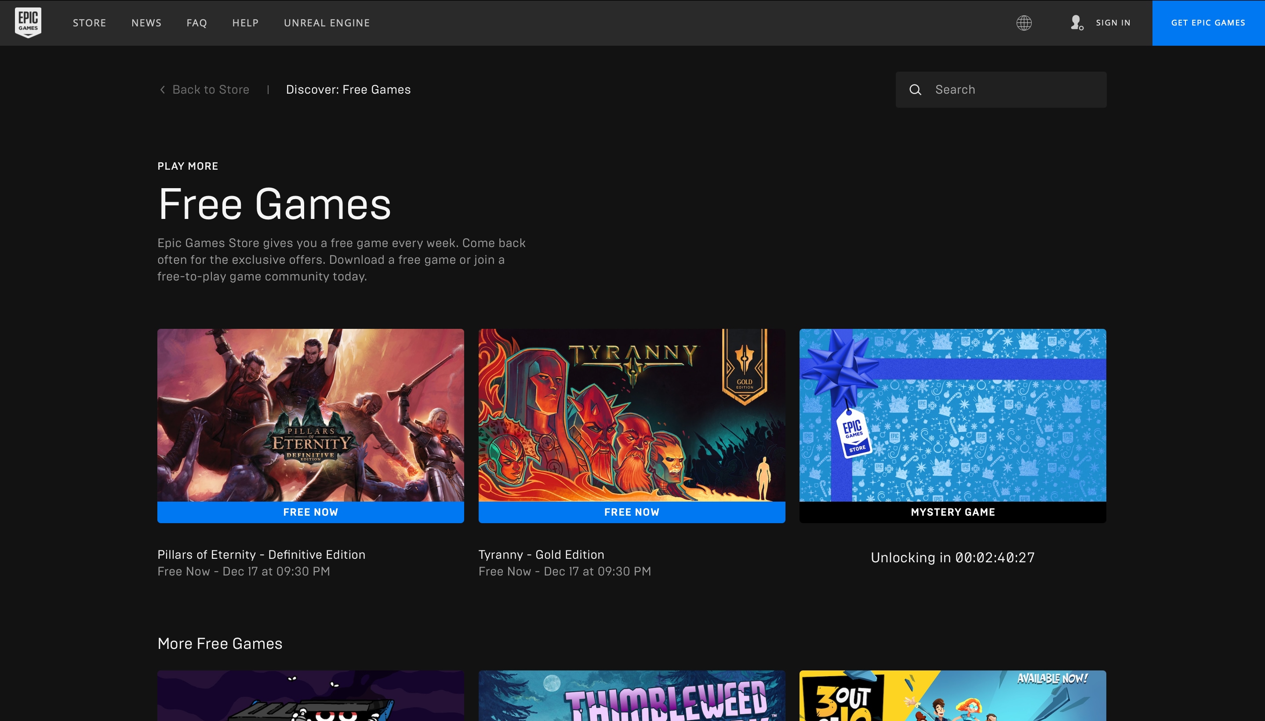The height and width of the screenshot is (721, 1265).
Task: Click the Unlocking in countdown text
Action: (x=952, y=557)
